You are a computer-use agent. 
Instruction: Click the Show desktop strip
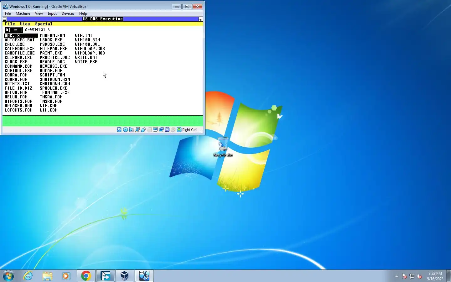pos(448,276)
